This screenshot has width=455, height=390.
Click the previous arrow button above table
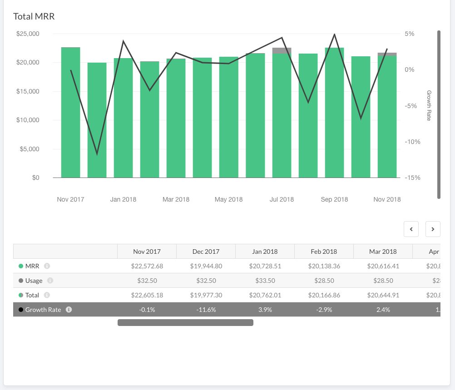click(x=411, y=229)
